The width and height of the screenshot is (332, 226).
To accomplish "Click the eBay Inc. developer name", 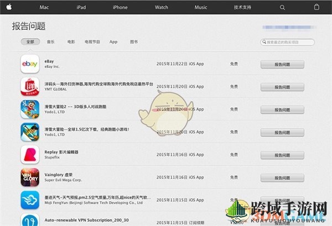I will click(x=52, y=67).
